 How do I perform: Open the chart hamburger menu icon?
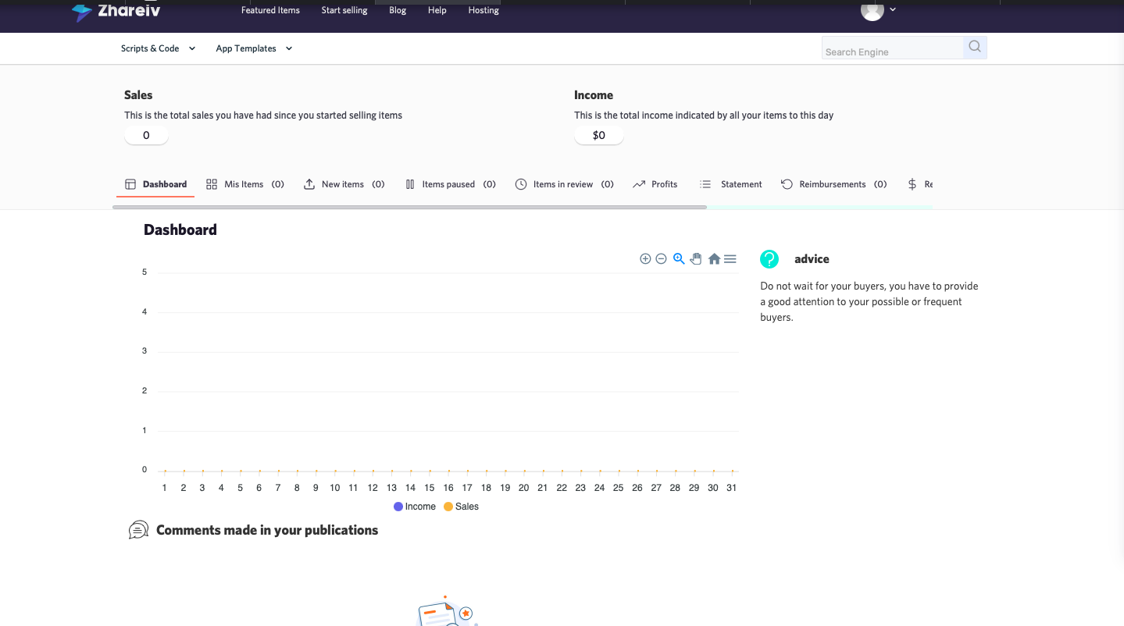(730, 259)
